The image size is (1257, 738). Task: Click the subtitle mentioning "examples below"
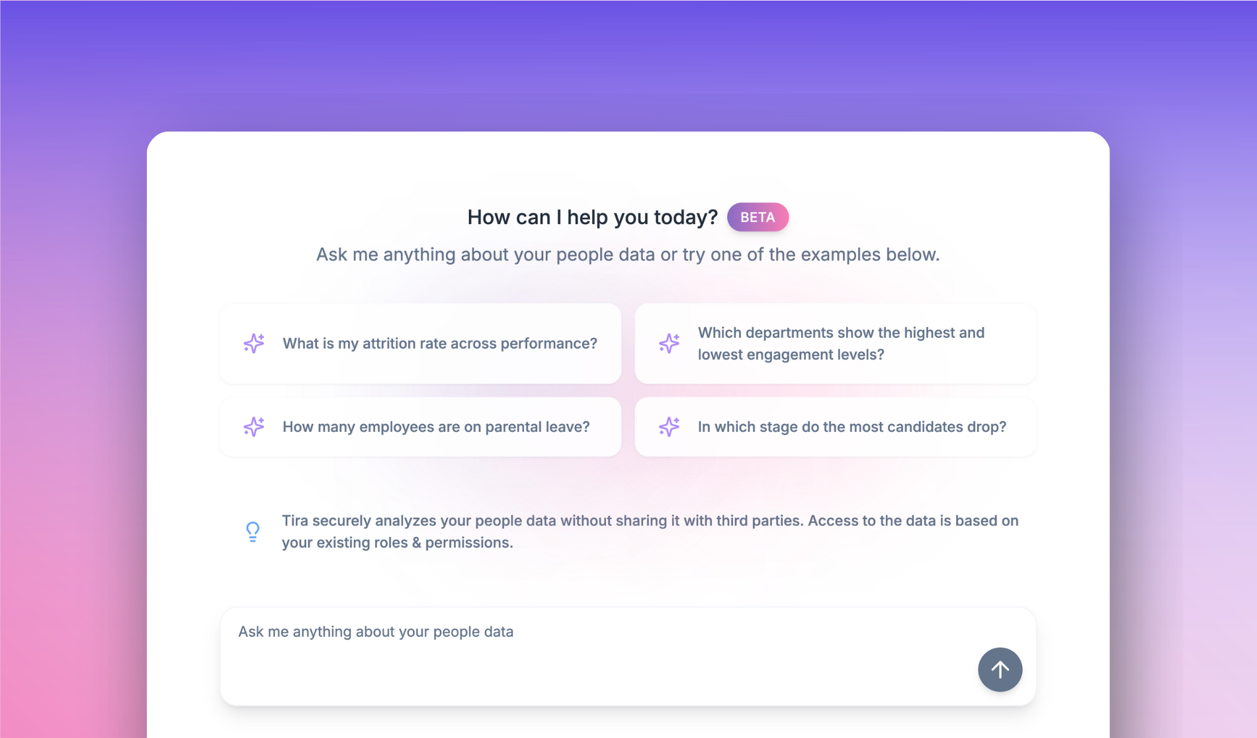pos(627,255)
